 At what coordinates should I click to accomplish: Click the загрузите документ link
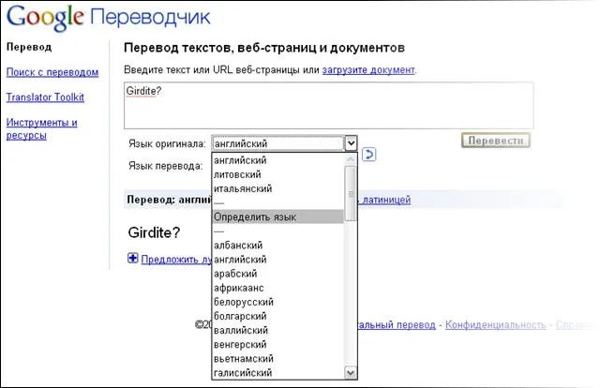click(x=368, y=70)
